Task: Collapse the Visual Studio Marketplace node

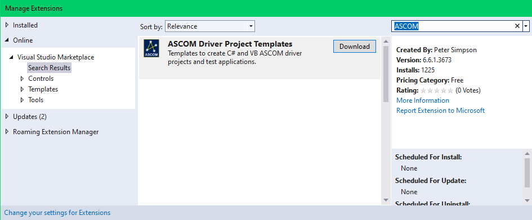Action: pos(12,57)
